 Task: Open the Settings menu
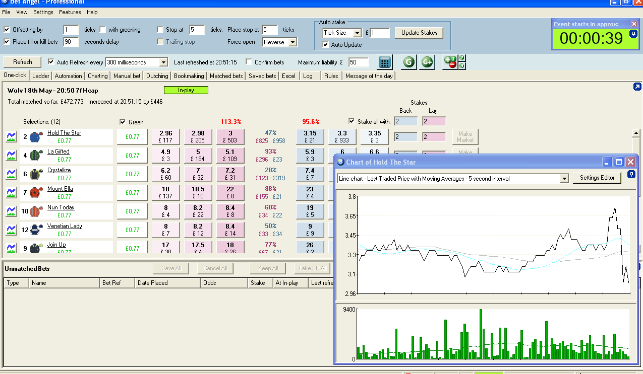coord(43,12)
